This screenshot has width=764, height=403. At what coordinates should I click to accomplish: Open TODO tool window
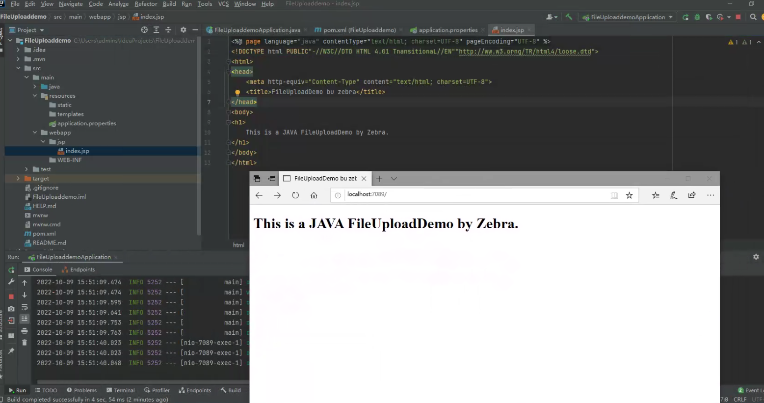[46, 390]
